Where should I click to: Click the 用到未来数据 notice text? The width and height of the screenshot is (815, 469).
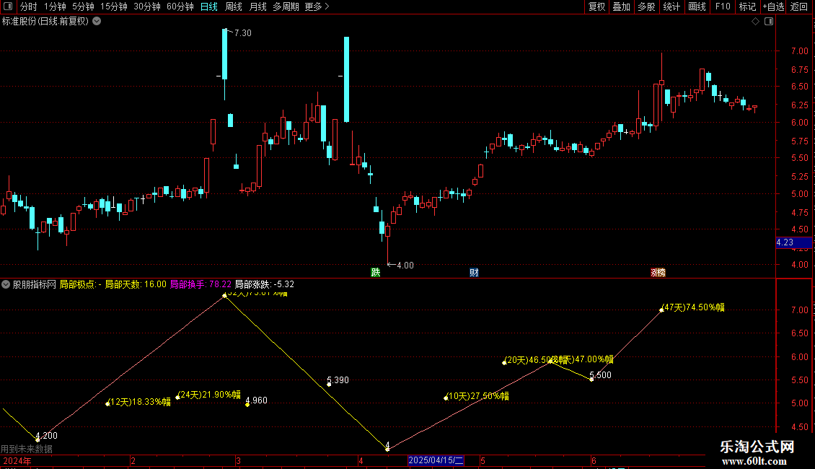pyautogui.click(x=27, y=449)
